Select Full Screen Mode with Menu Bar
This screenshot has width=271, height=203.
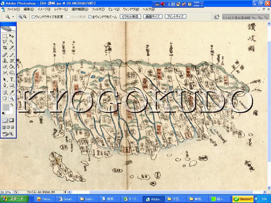point(8,127)
